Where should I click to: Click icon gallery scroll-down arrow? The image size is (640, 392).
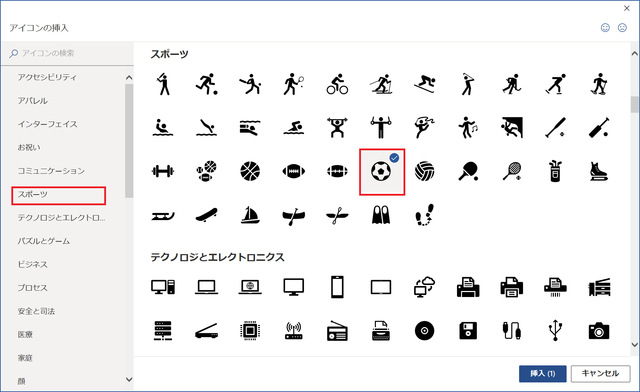click(x=635, y=345)
